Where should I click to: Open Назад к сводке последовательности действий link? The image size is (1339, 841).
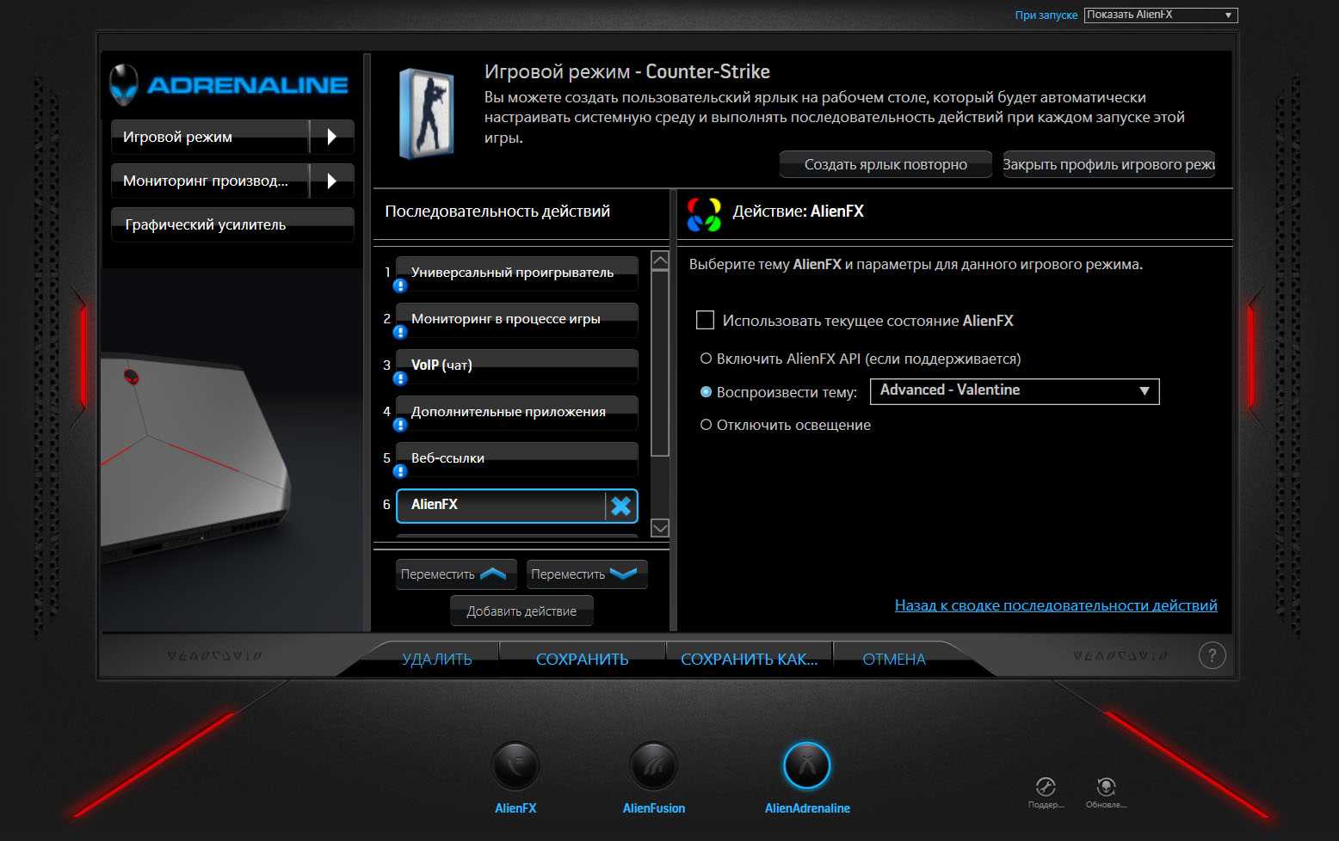1056,605
